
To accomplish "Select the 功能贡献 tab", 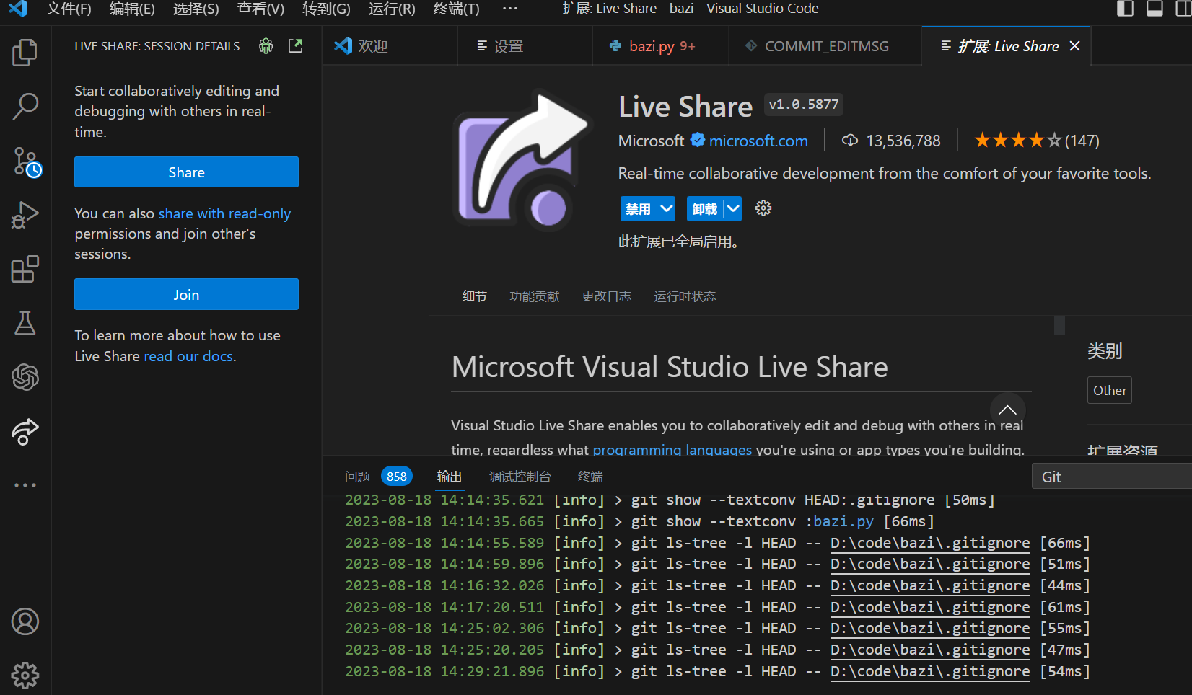I will [x=535, y=296].
